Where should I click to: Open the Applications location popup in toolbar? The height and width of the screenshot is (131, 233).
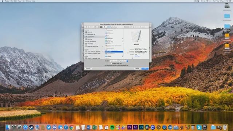[x=116, y=27]
